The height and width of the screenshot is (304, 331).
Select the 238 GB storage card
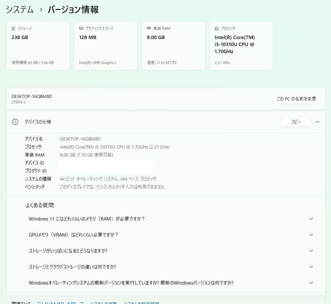pyautogui.click(x=38, y=45)
